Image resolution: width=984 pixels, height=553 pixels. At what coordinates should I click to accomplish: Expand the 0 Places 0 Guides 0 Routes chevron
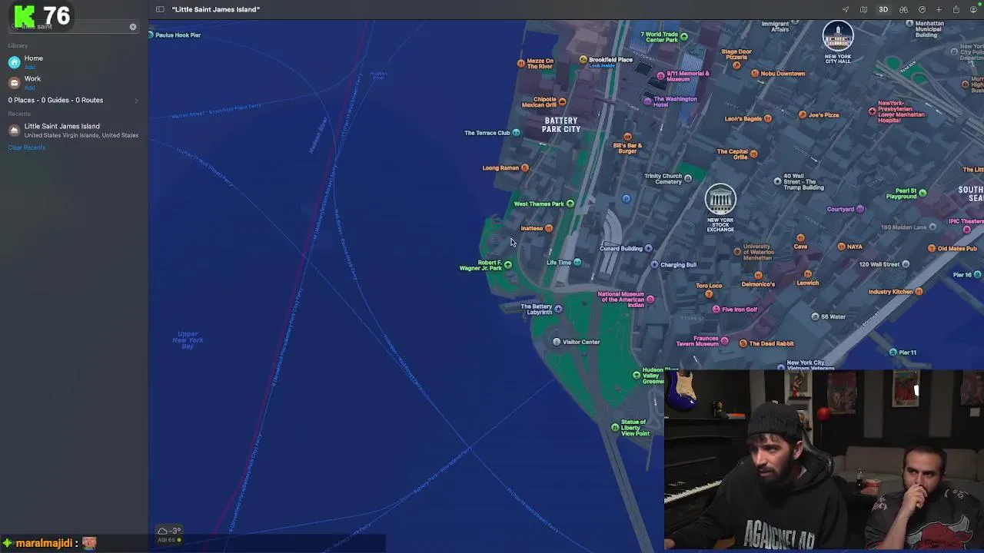point(136,101)
